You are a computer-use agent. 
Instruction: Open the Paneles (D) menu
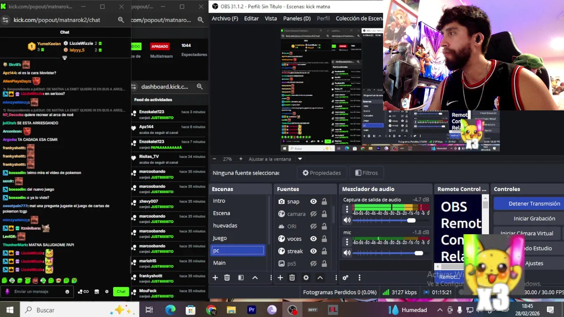297,18
